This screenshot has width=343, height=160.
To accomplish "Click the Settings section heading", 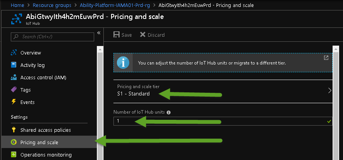I will pyautogui.click(x=19, y=117).
